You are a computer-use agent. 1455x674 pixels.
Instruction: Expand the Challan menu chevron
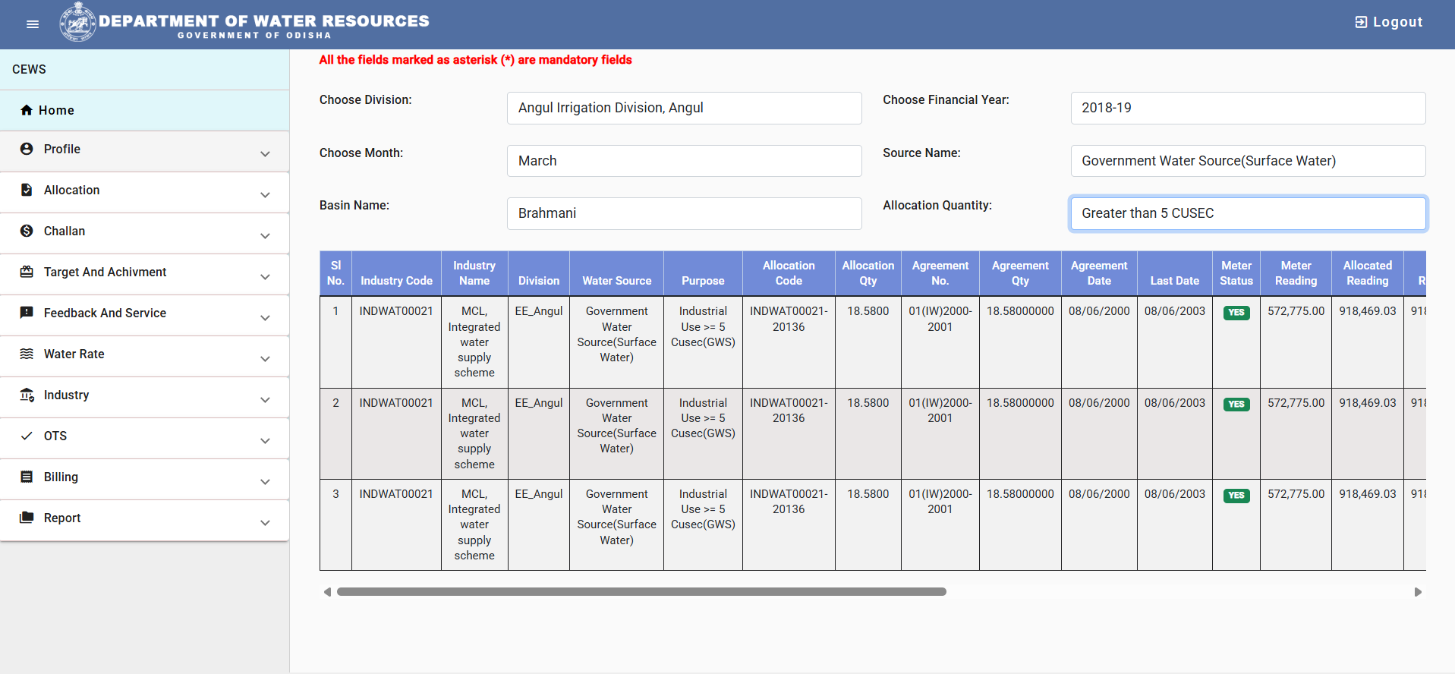coord(265,236)
